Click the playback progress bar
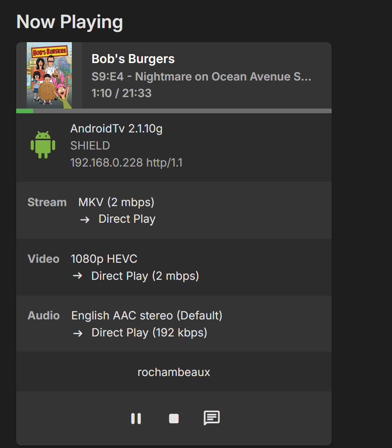The image size is (392, 448). (x=173, y=111)
